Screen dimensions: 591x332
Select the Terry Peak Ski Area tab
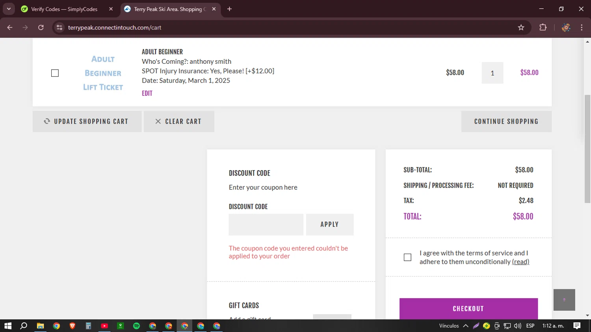tap(170, 9)
